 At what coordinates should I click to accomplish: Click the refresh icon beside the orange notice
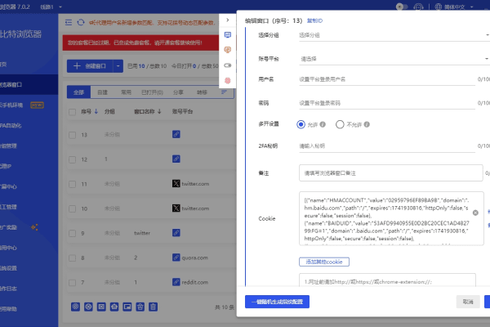point(81,22)
